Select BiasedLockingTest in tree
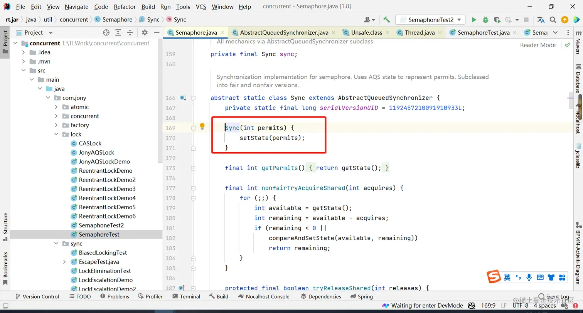This screenshot has width=583, height=313. pos(103,252)
